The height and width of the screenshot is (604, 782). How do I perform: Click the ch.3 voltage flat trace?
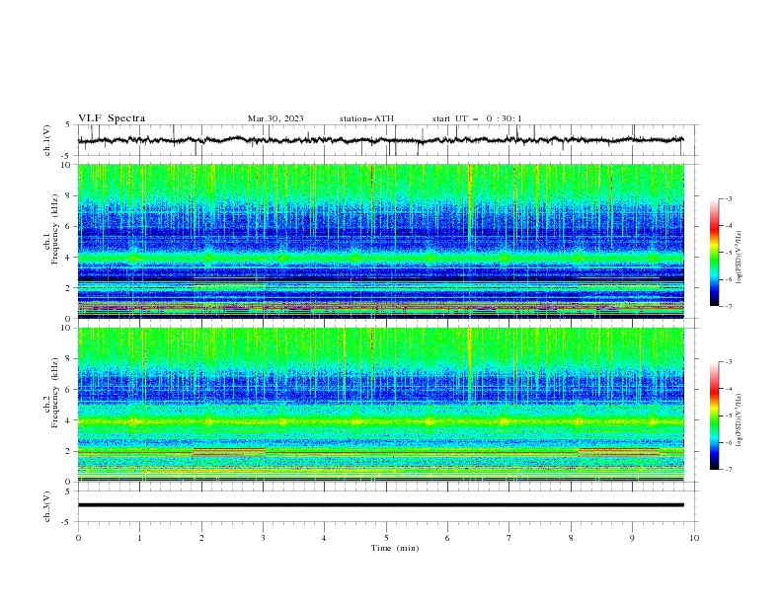point(380,505)
